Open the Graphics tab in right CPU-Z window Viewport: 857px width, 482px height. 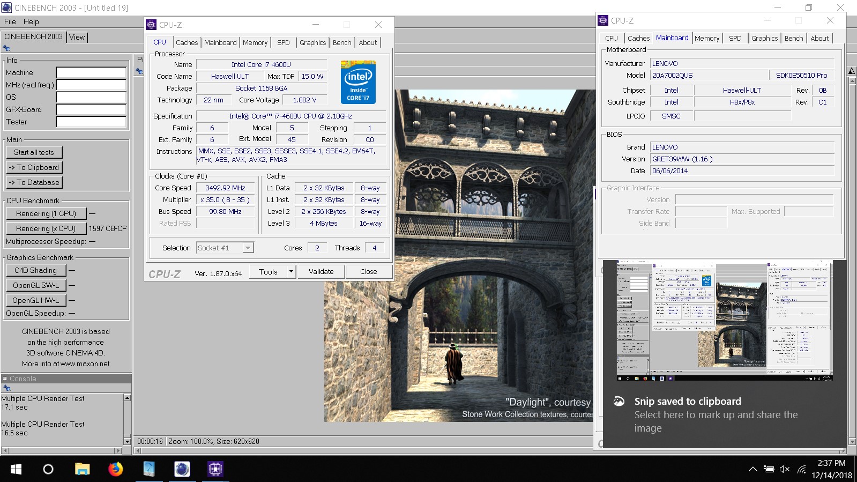(x=764, y=38)
